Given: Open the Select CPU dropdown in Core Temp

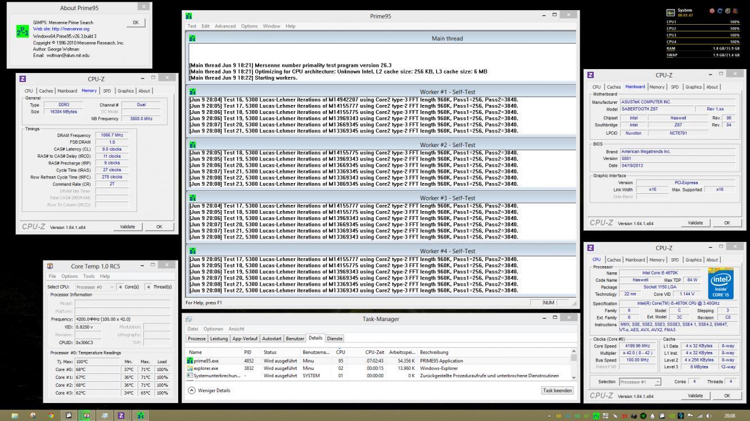Looking at the screenshot, I should tap(96, 287).
